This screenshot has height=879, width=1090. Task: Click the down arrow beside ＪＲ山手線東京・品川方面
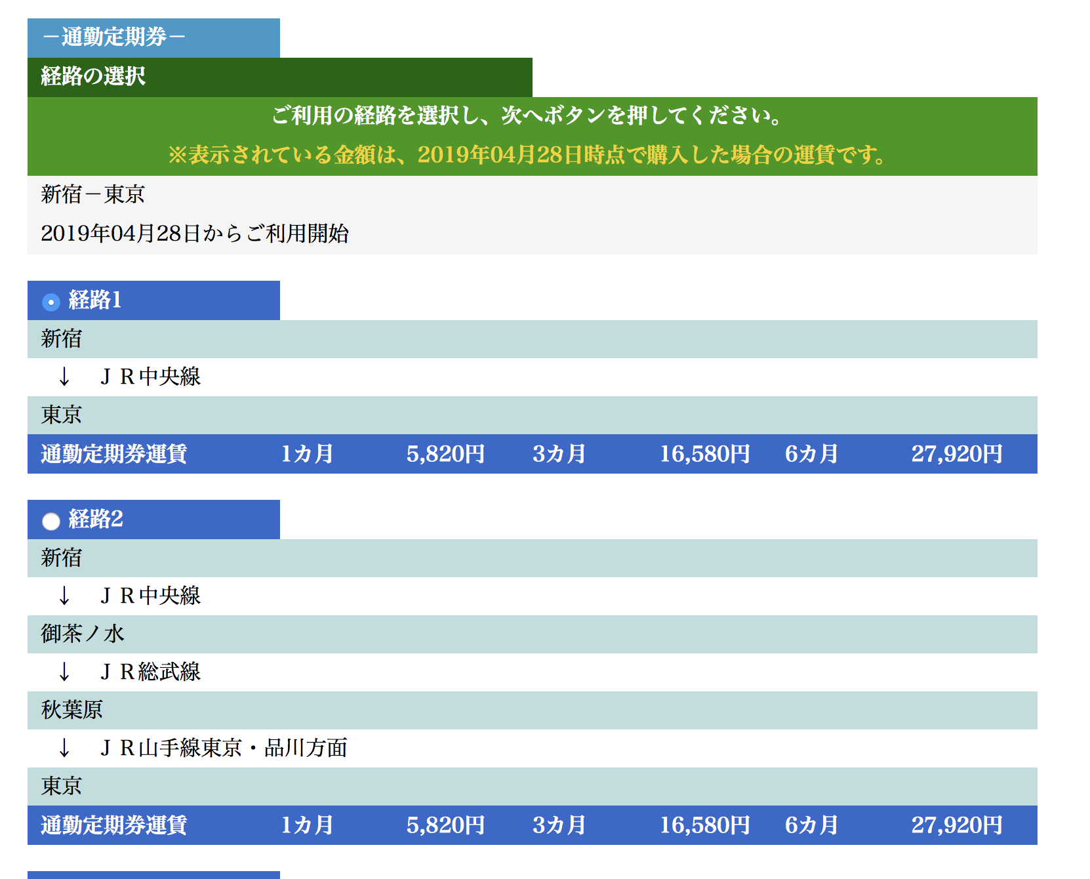pyautogui.click(x=64, y=748)
